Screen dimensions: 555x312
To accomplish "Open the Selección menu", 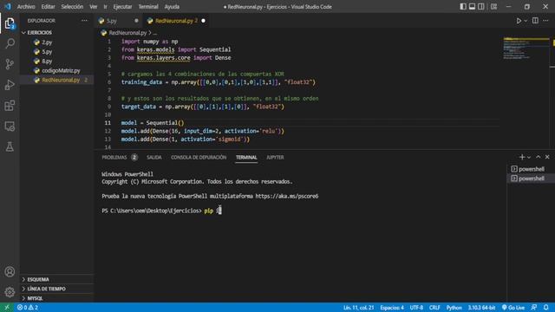I will (72, 6).
